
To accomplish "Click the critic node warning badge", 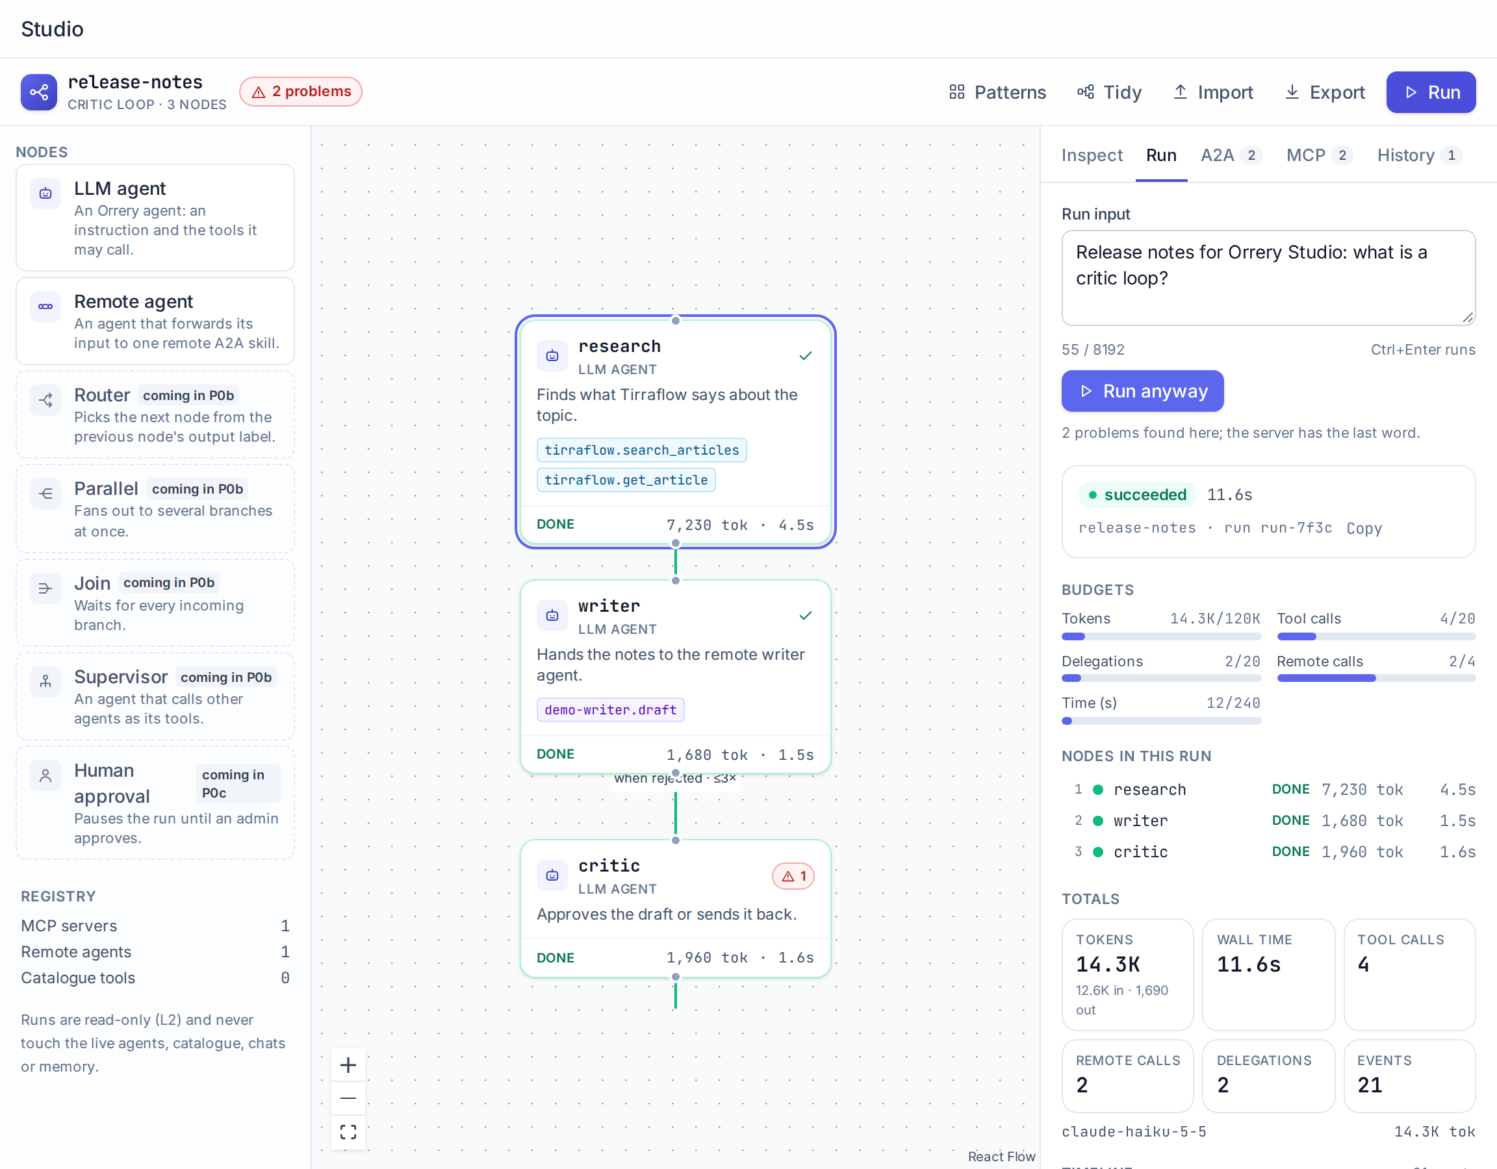I will (793, 875).
